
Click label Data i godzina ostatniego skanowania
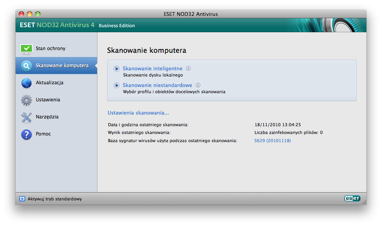tap(148, 125)
